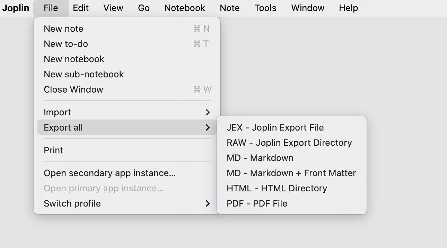This screenshot has height=248, width=447.
Task: Open the Edit menu
Action: [x=81, y=8]
